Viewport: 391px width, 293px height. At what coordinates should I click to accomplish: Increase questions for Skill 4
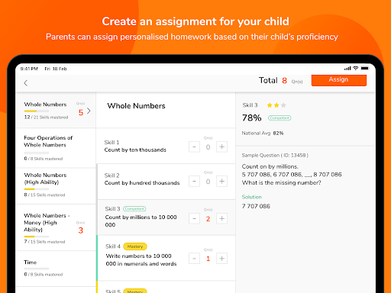(x=221, y=259)
